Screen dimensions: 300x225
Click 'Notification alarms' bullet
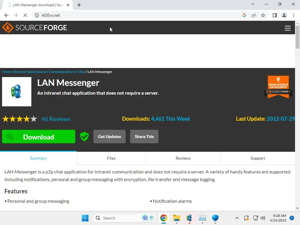coord(172,201)
